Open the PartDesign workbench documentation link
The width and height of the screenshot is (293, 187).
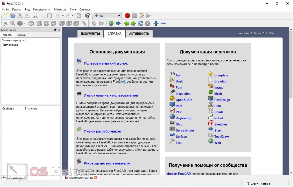[222, 100]
